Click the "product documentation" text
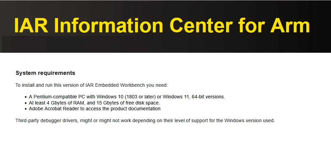This screenshot has width=331, height=147. (x=137, y=109)
